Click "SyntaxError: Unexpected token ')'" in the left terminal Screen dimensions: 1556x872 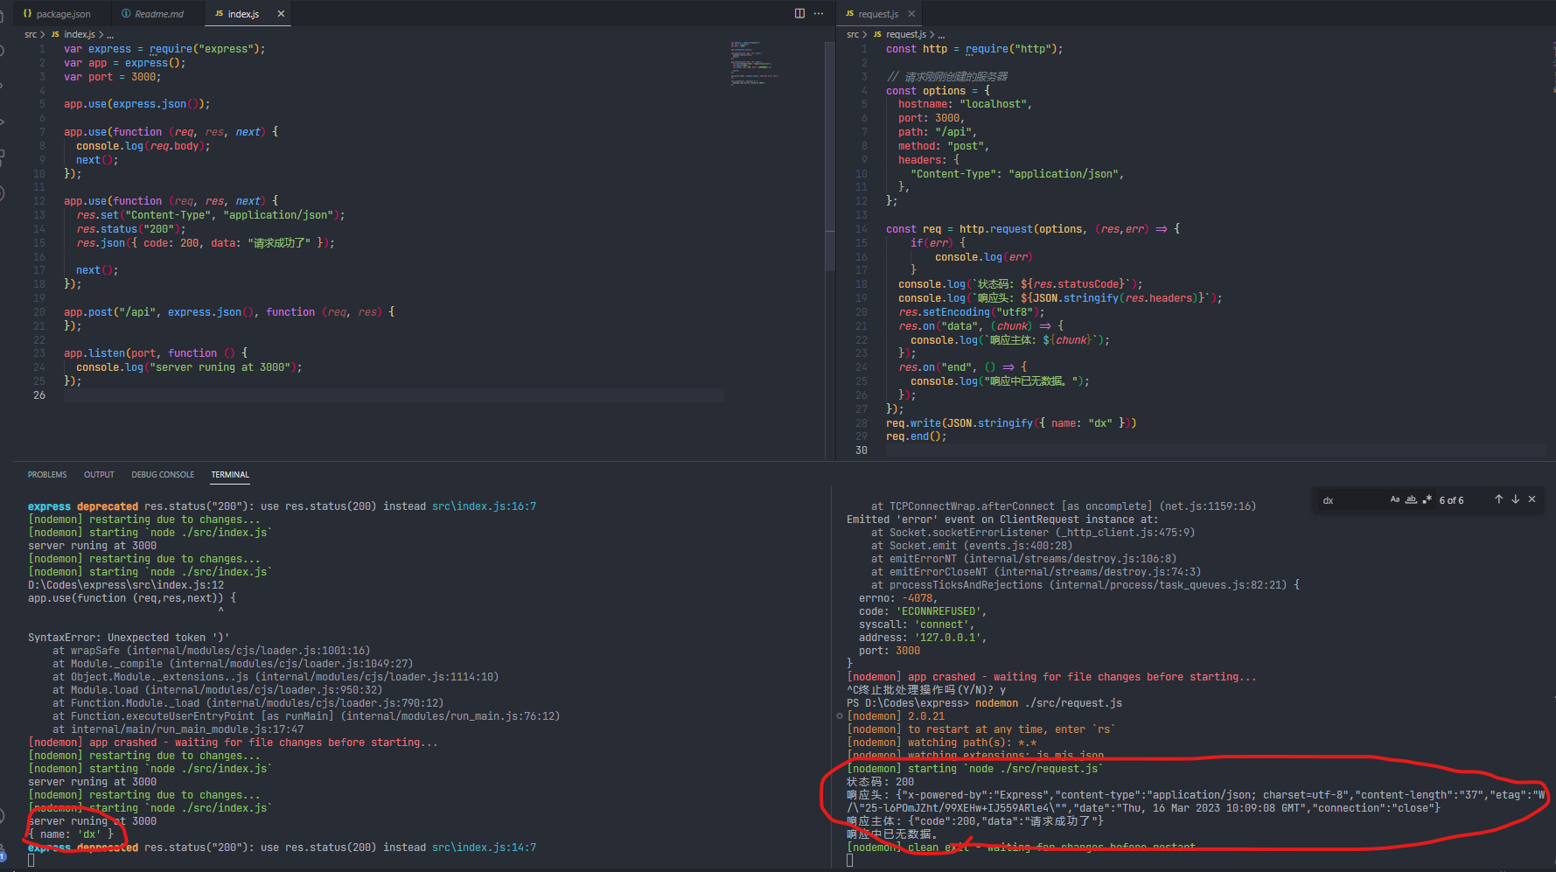(x=129, y=638)
